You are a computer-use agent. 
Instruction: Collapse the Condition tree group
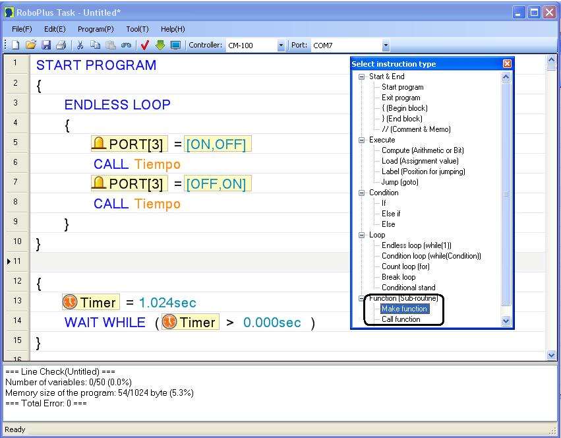(x=362, y=193)
